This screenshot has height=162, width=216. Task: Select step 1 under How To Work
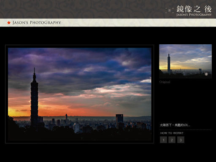pos(163,140)
